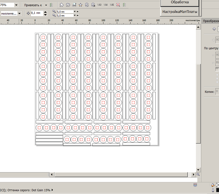Click the НастройкаМатПлаты button

tap(180, 12)
